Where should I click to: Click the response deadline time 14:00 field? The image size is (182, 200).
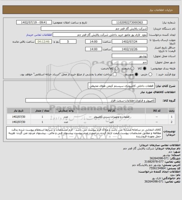[93, 42]
